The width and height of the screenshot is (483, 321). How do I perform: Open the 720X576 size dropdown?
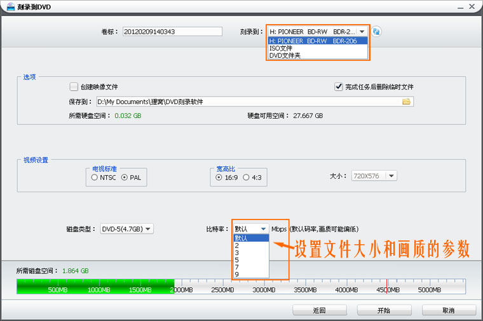pos(391,176)
